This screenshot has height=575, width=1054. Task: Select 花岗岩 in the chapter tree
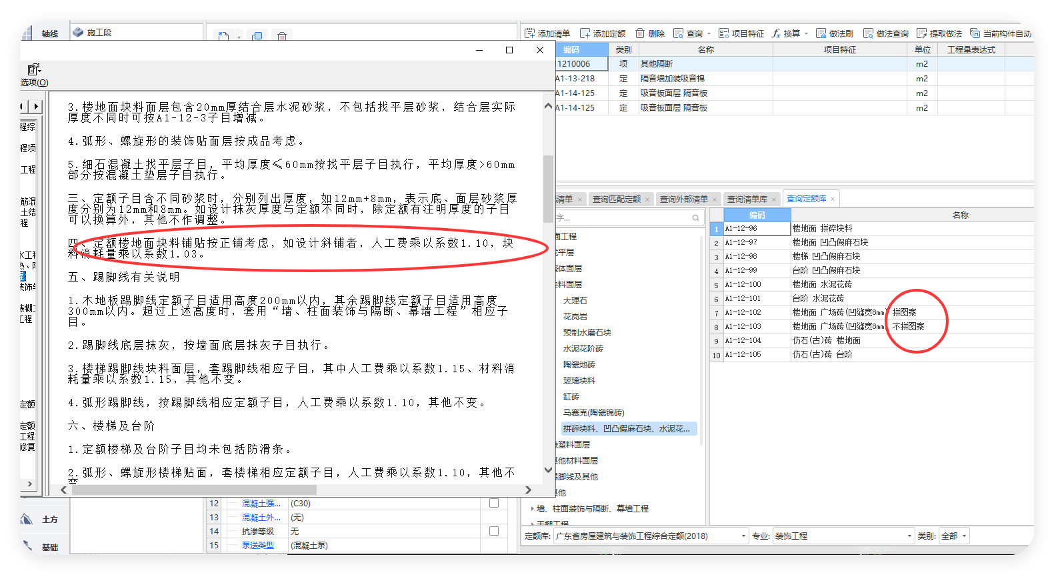pos(575,317)
